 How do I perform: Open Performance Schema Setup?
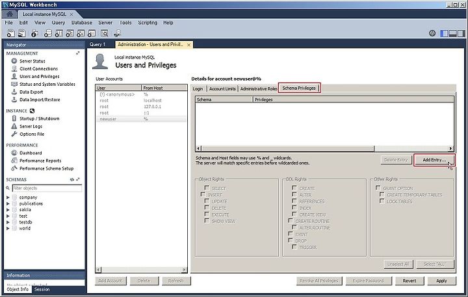pyautogui.click(x=46, y=168)
